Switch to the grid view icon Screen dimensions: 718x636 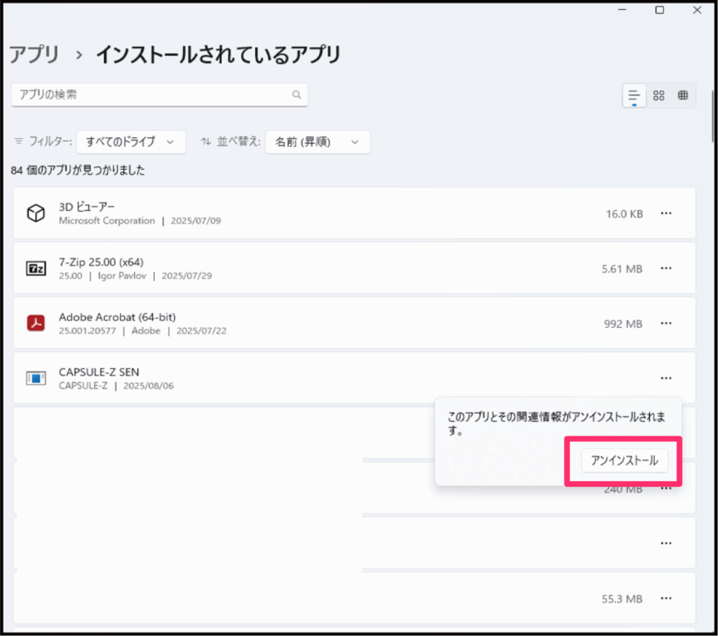coord(658,96)
